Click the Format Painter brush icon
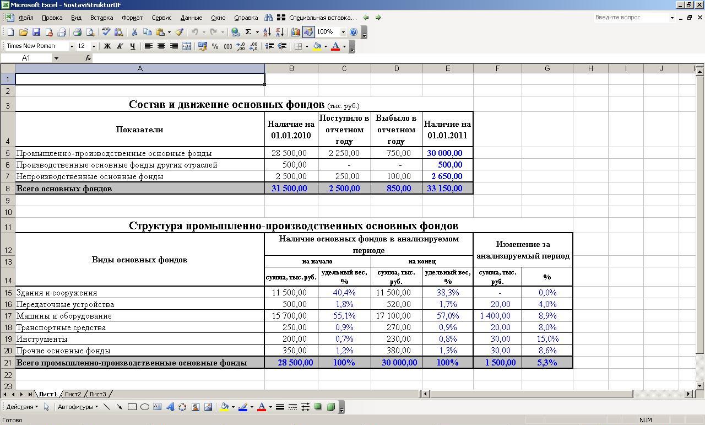 180,33
